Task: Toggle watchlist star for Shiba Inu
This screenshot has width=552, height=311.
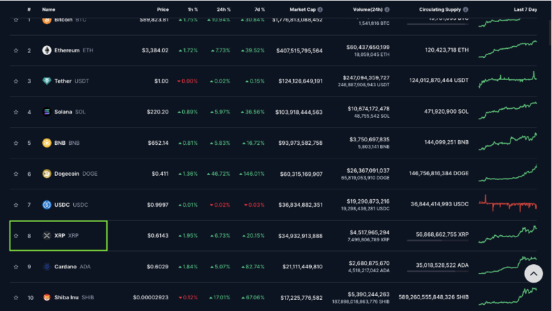Action: pyautogui.click(x=16, y=298)
